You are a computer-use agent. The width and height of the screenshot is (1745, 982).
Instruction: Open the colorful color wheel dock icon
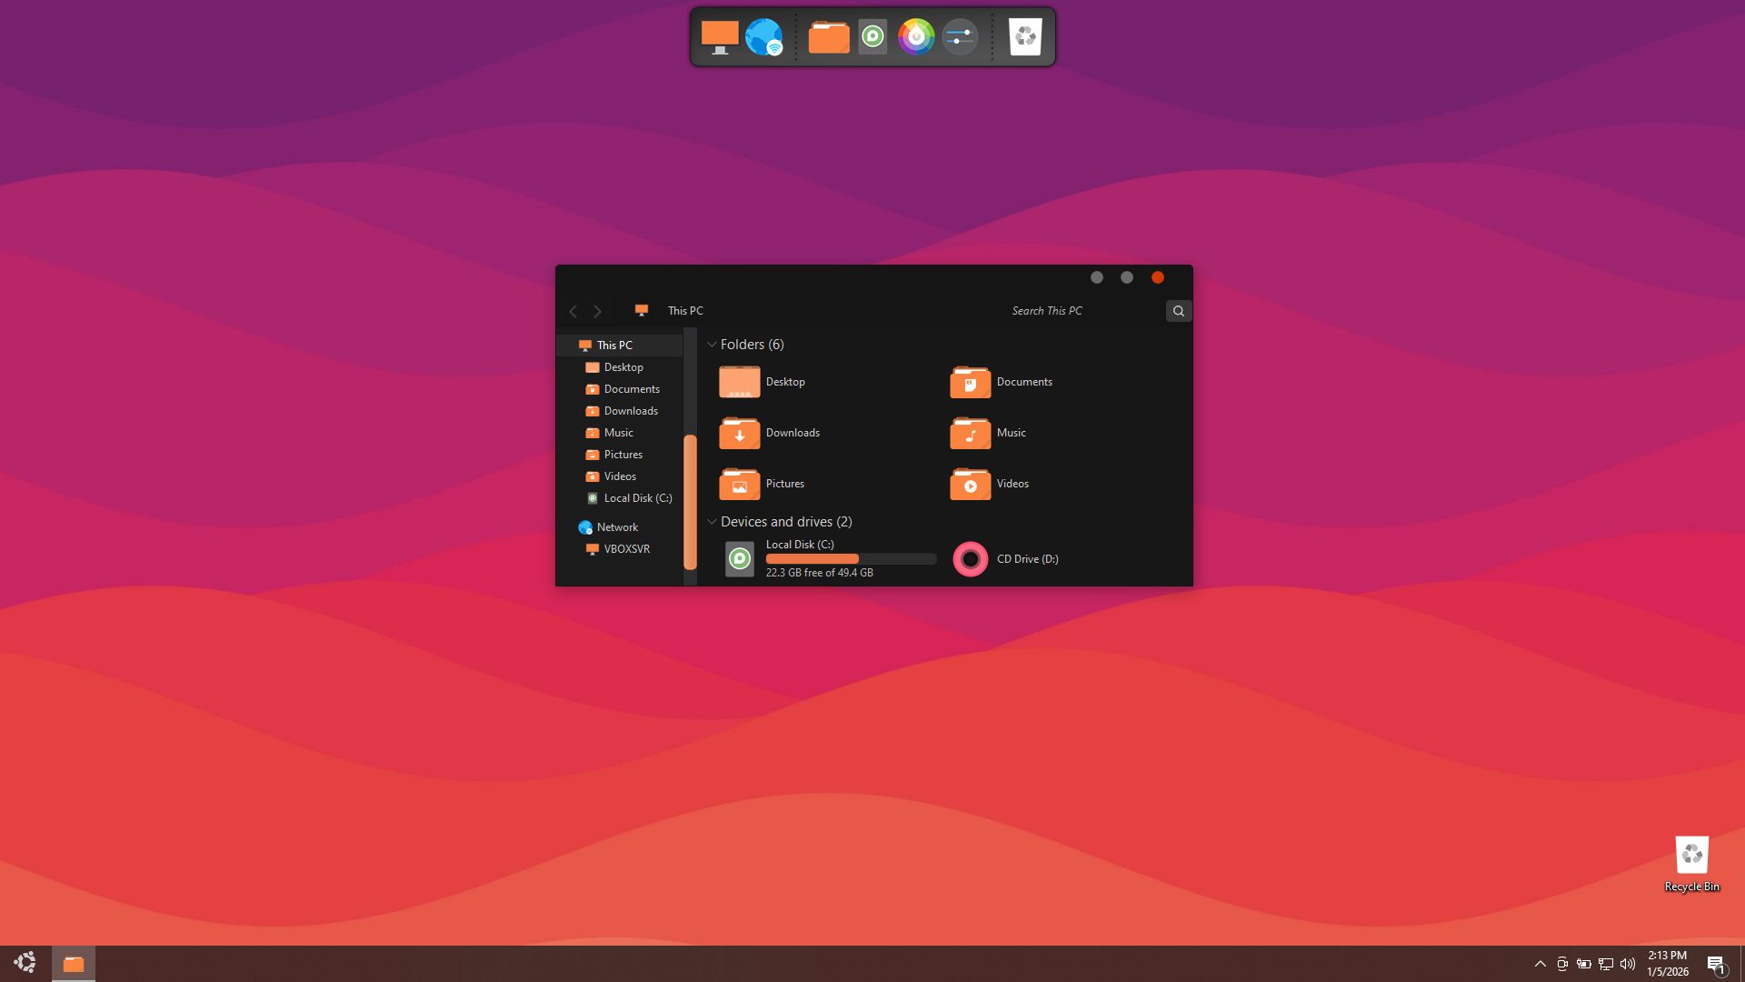click(x=916, y=37)
